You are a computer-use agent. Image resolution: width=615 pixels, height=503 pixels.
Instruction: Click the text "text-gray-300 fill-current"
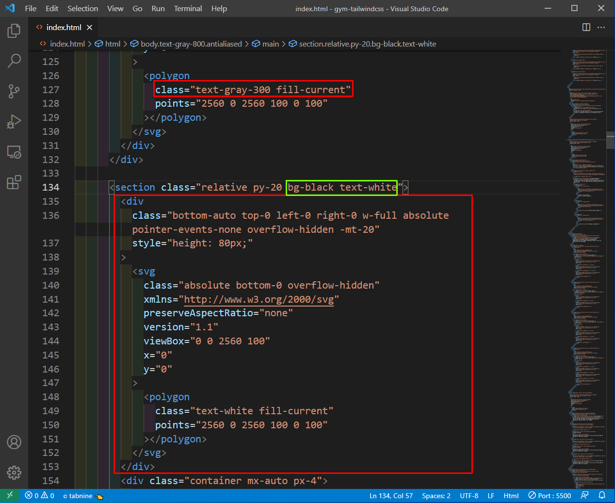(x=271, y=90)
